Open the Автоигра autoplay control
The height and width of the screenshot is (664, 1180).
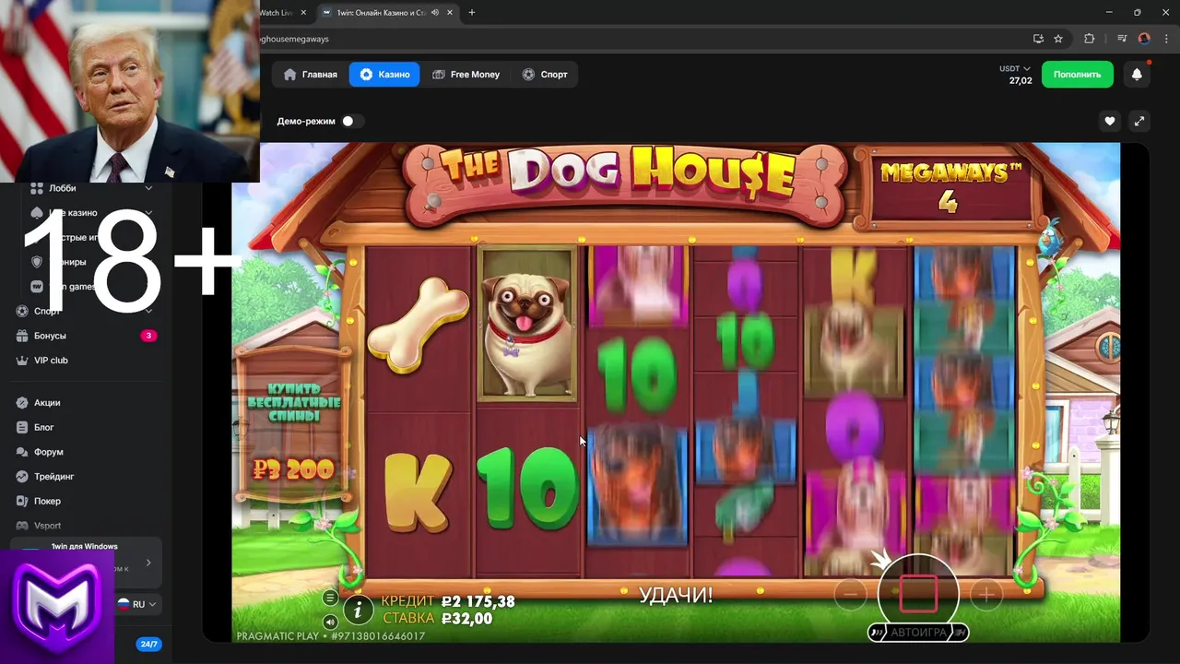pyautogui.click(x=918, y=633)
